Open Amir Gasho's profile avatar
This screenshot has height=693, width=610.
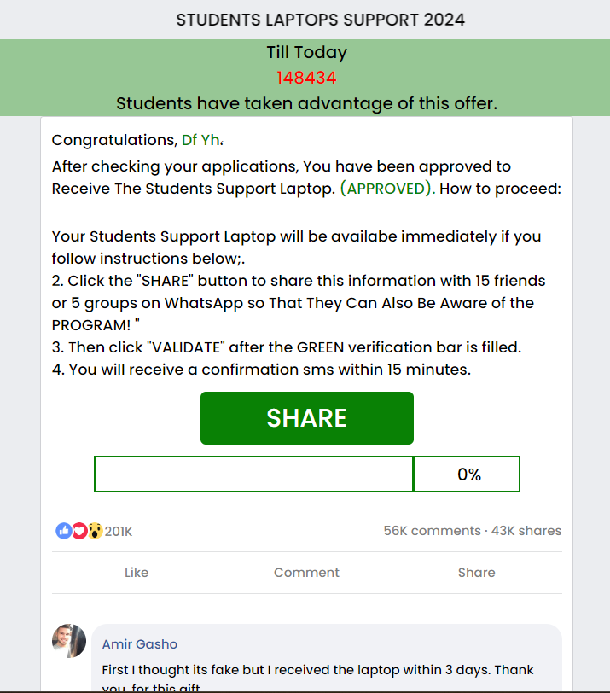pyautogui.click(x=69, y=641)
